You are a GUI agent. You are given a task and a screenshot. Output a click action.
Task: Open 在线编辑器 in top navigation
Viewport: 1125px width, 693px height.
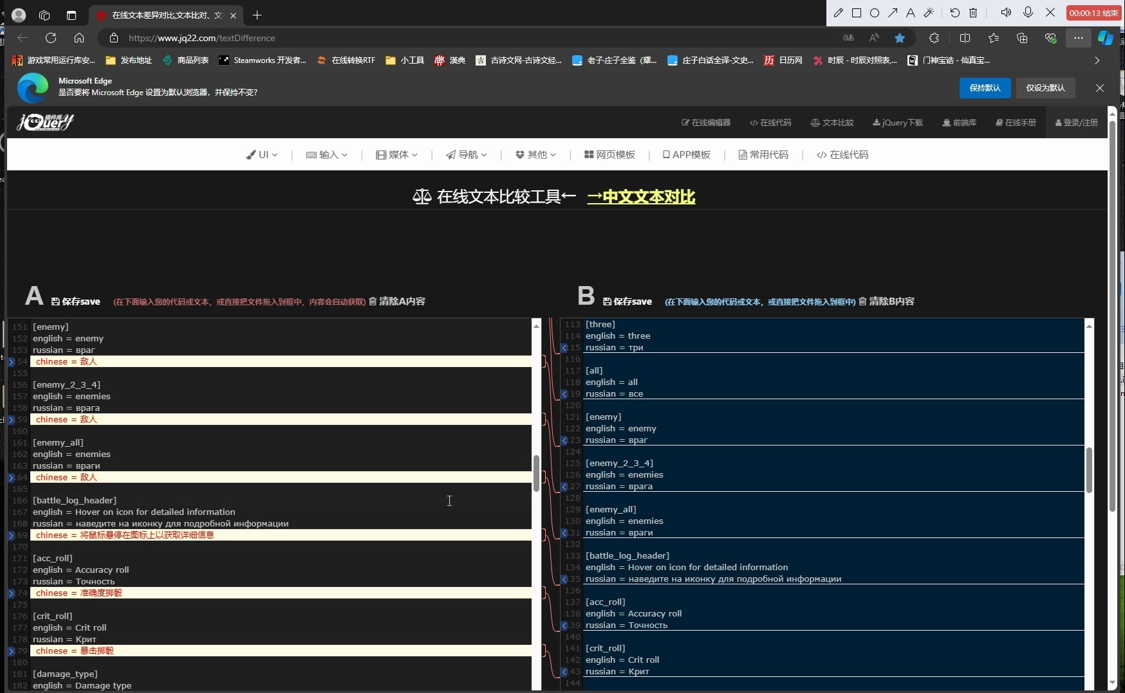(x=706, y=123)
